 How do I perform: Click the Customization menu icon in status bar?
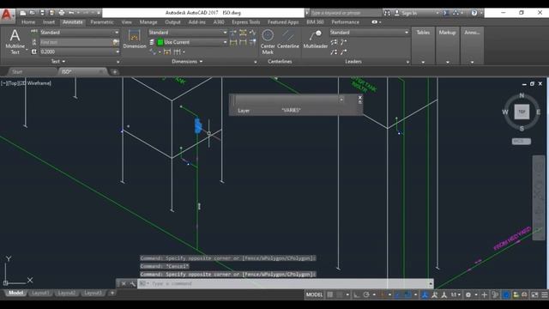[x=545, y=295]
